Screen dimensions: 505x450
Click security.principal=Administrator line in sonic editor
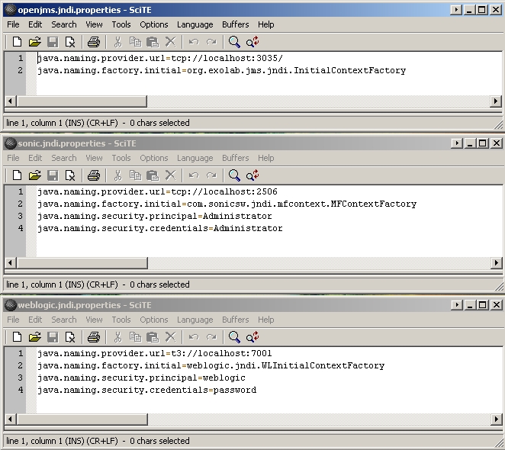click(155, 217)
